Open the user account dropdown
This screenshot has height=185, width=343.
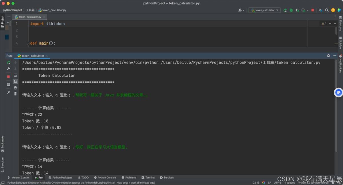tap(241, 10)
